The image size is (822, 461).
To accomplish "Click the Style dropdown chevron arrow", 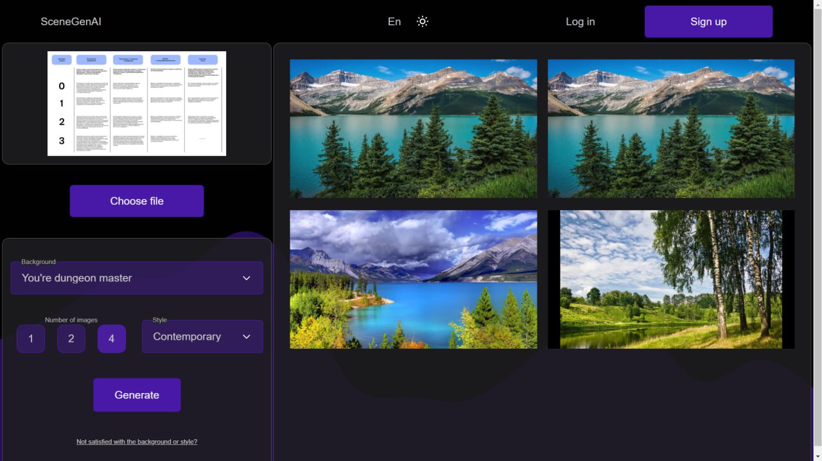I will click(x=247, y=337).
